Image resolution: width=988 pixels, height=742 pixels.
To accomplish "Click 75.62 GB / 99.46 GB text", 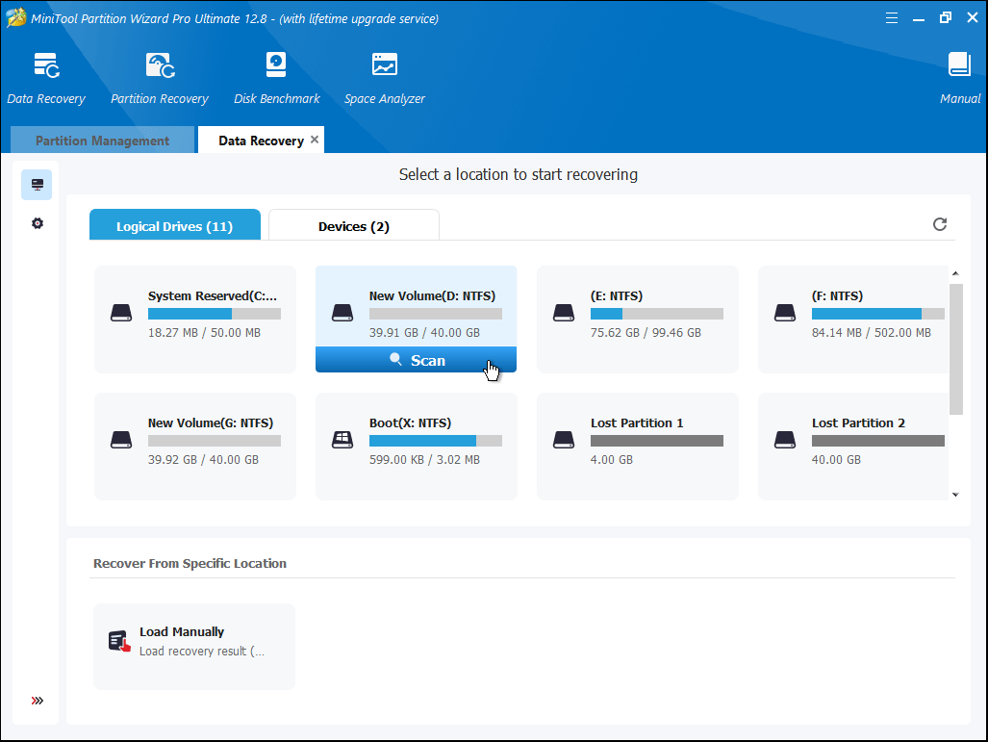I will [x=646, y=332].
